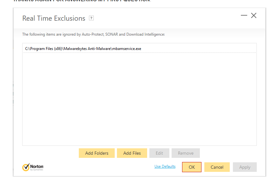Click the 'ignored by Auto-Protect' description text
Image resolution: width=279 pixels, height=183 pixels.
93,34
